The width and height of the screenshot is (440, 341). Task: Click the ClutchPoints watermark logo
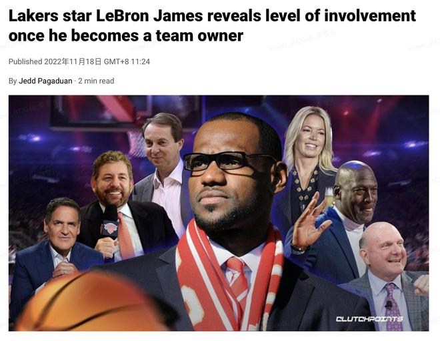(369, 319)
